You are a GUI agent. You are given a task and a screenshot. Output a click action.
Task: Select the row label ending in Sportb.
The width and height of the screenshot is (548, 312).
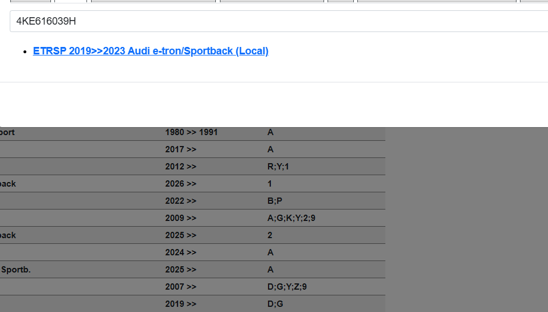(x=16, y=270)
